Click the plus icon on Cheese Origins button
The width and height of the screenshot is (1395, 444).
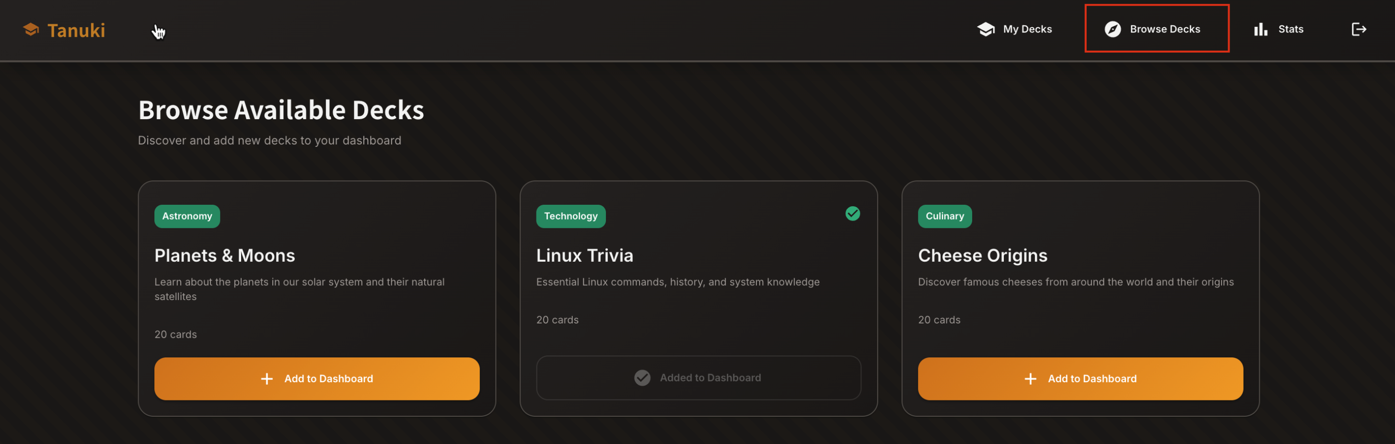pyautogui.click(x=1030, y=378)
